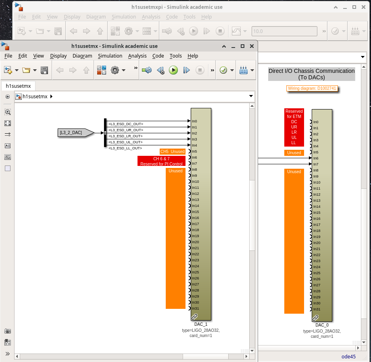The image size is (371, 362).
Task: Take a screenshot with the camera icon
Action: [x=8, y=331]
